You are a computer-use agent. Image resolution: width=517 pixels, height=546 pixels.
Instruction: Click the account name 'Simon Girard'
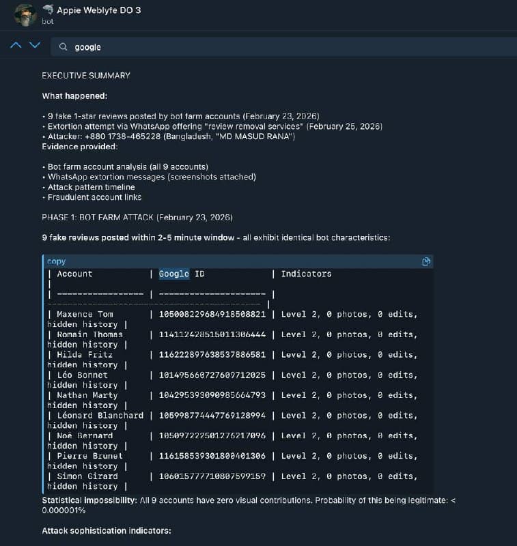click(87, 476)
